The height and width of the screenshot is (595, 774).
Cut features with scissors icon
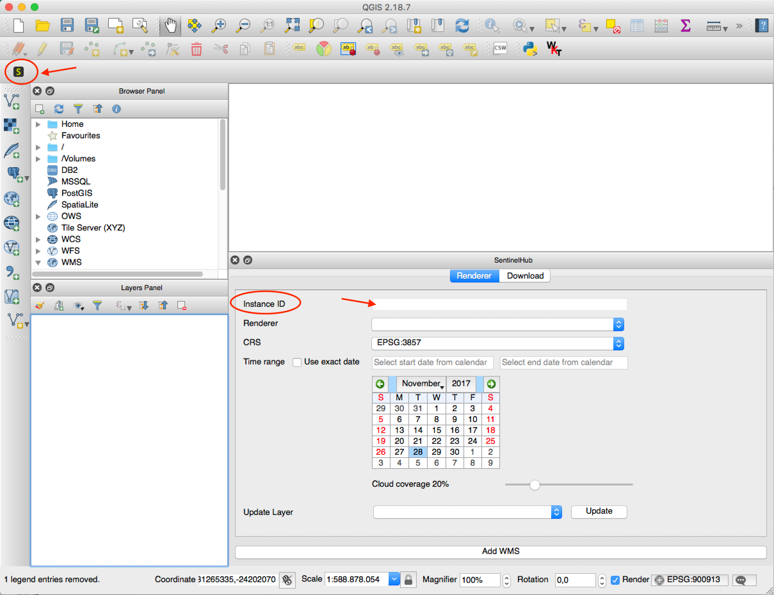click(x=221, y=49)
